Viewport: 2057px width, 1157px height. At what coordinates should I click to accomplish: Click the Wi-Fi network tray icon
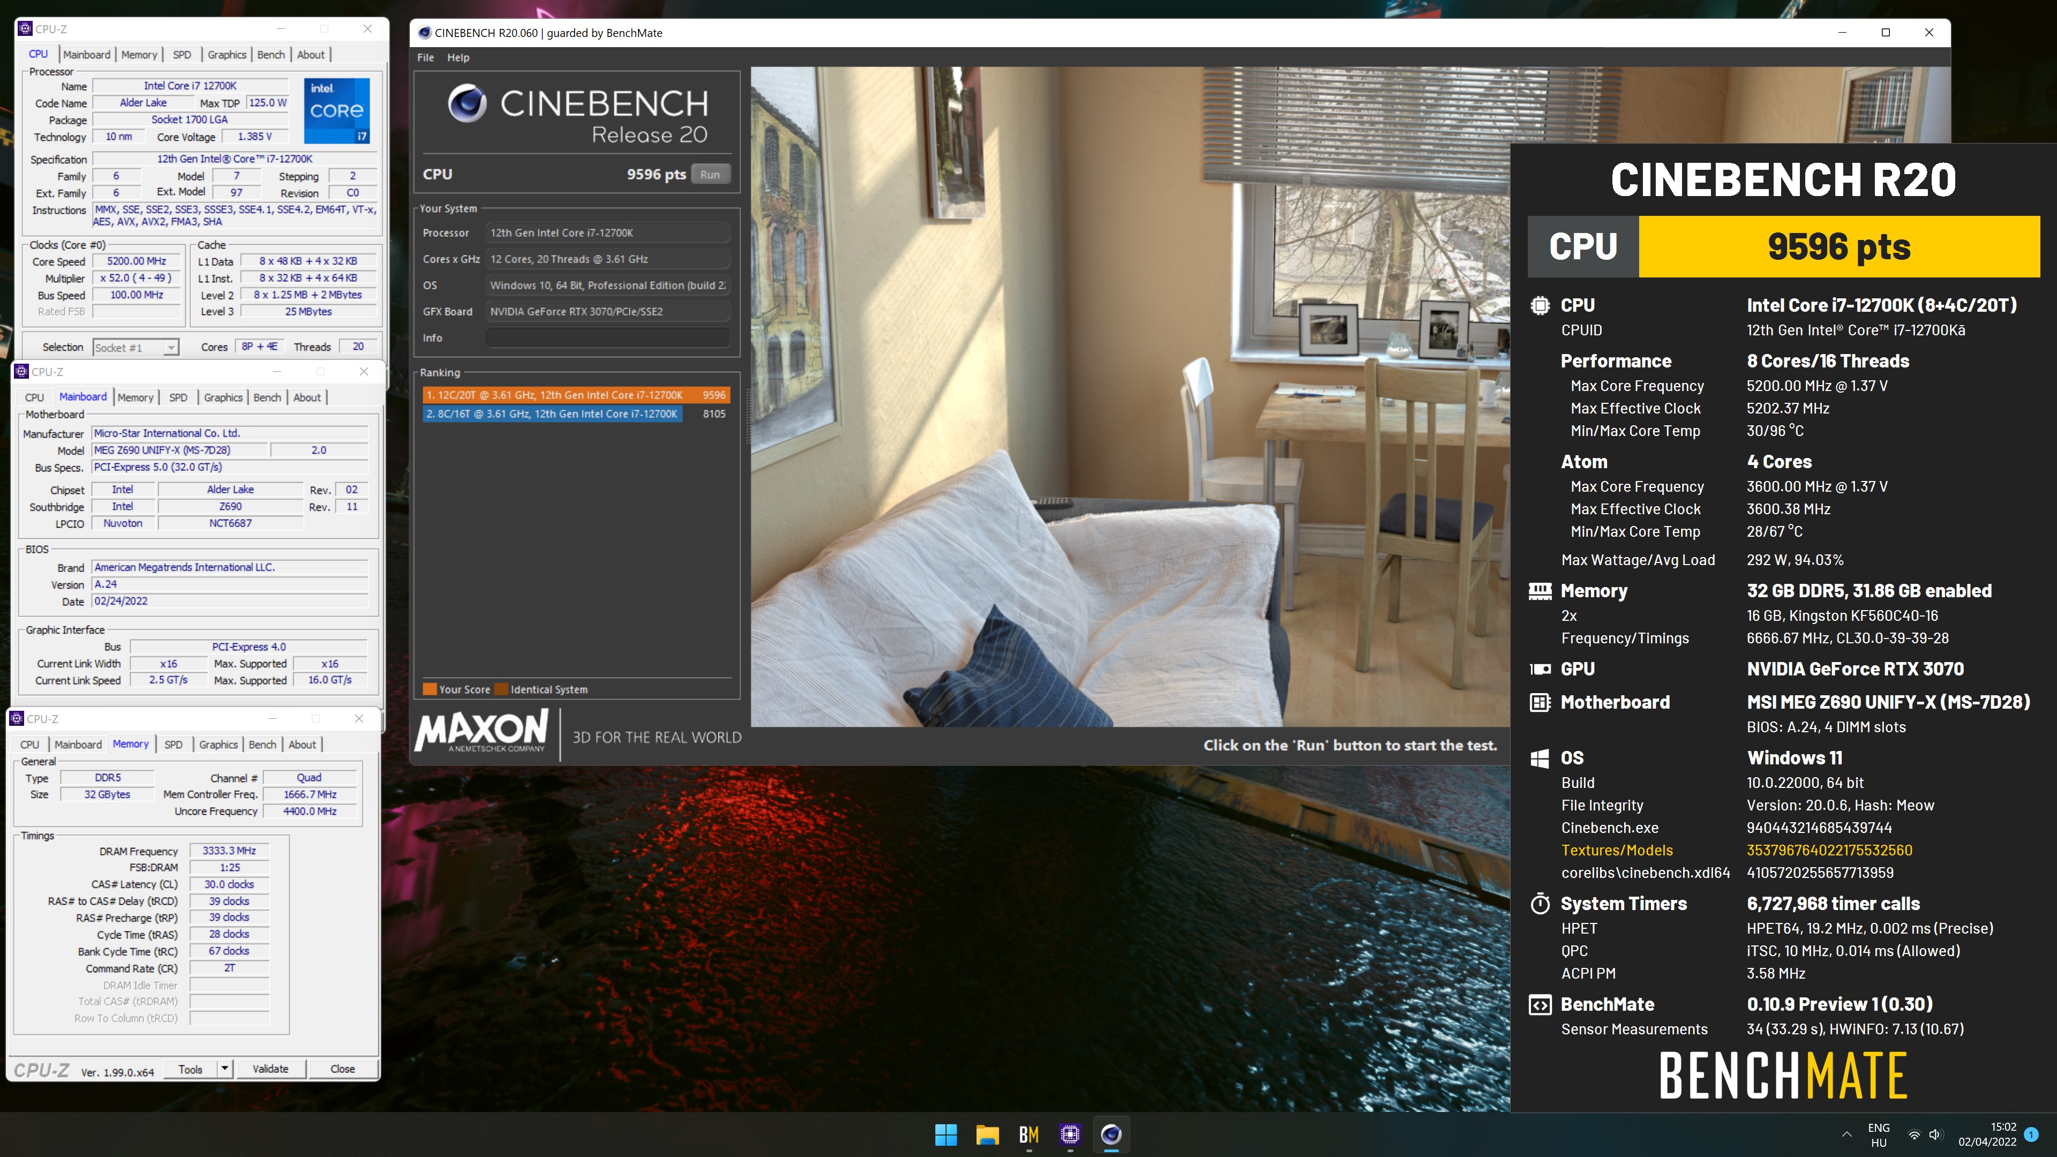tap(1914, 1135)
